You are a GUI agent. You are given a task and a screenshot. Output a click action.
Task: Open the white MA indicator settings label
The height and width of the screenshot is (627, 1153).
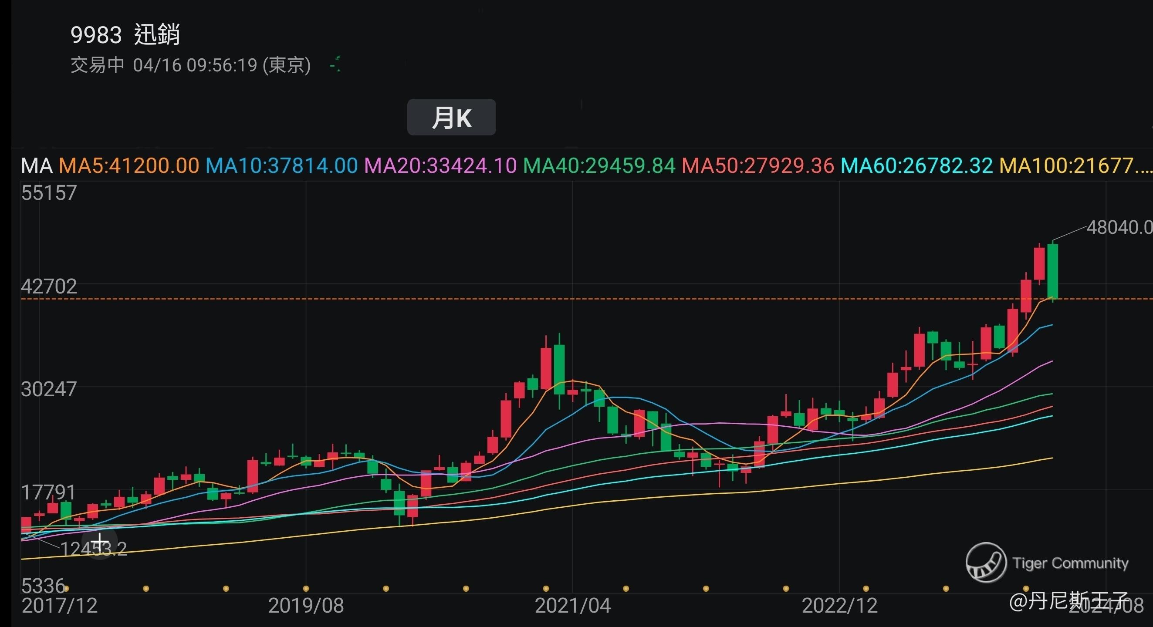37,165
